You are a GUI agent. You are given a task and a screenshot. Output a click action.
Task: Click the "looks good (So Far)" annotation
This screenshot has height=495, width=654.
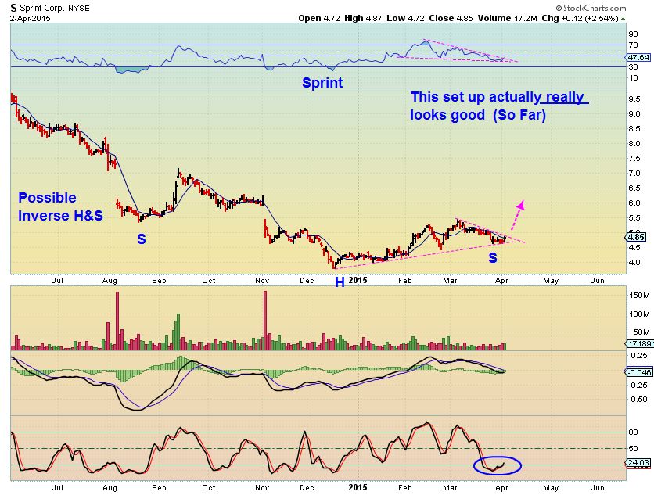point(478,115)
